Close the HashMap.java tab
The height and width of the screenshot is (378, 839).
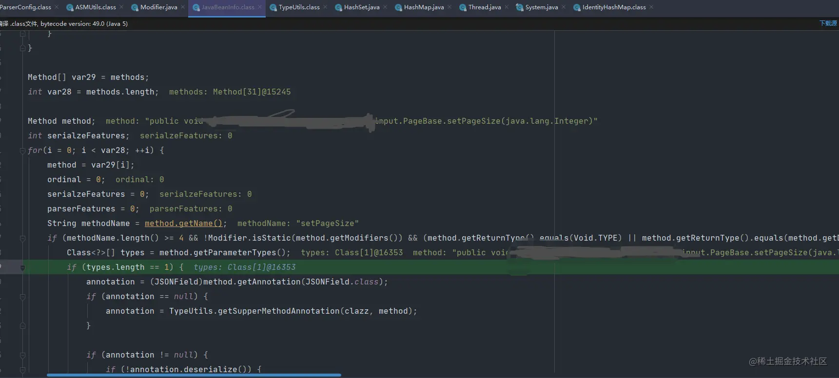click(449, 7)
